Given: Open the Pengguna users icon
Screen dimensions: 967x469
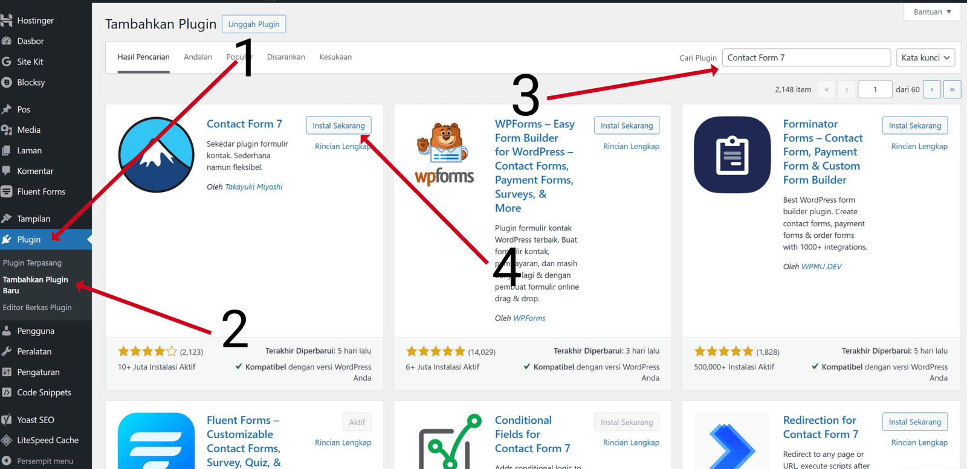Looking at the screenshot, I should point(7,331).
